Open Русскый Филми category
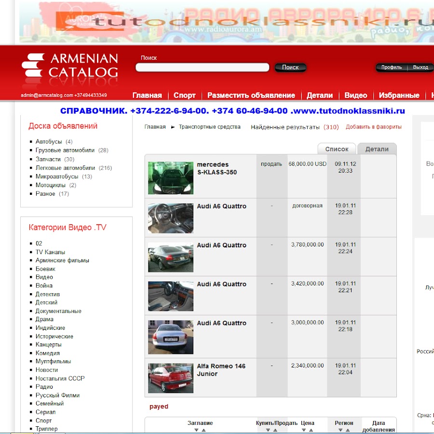 (57, 395)
